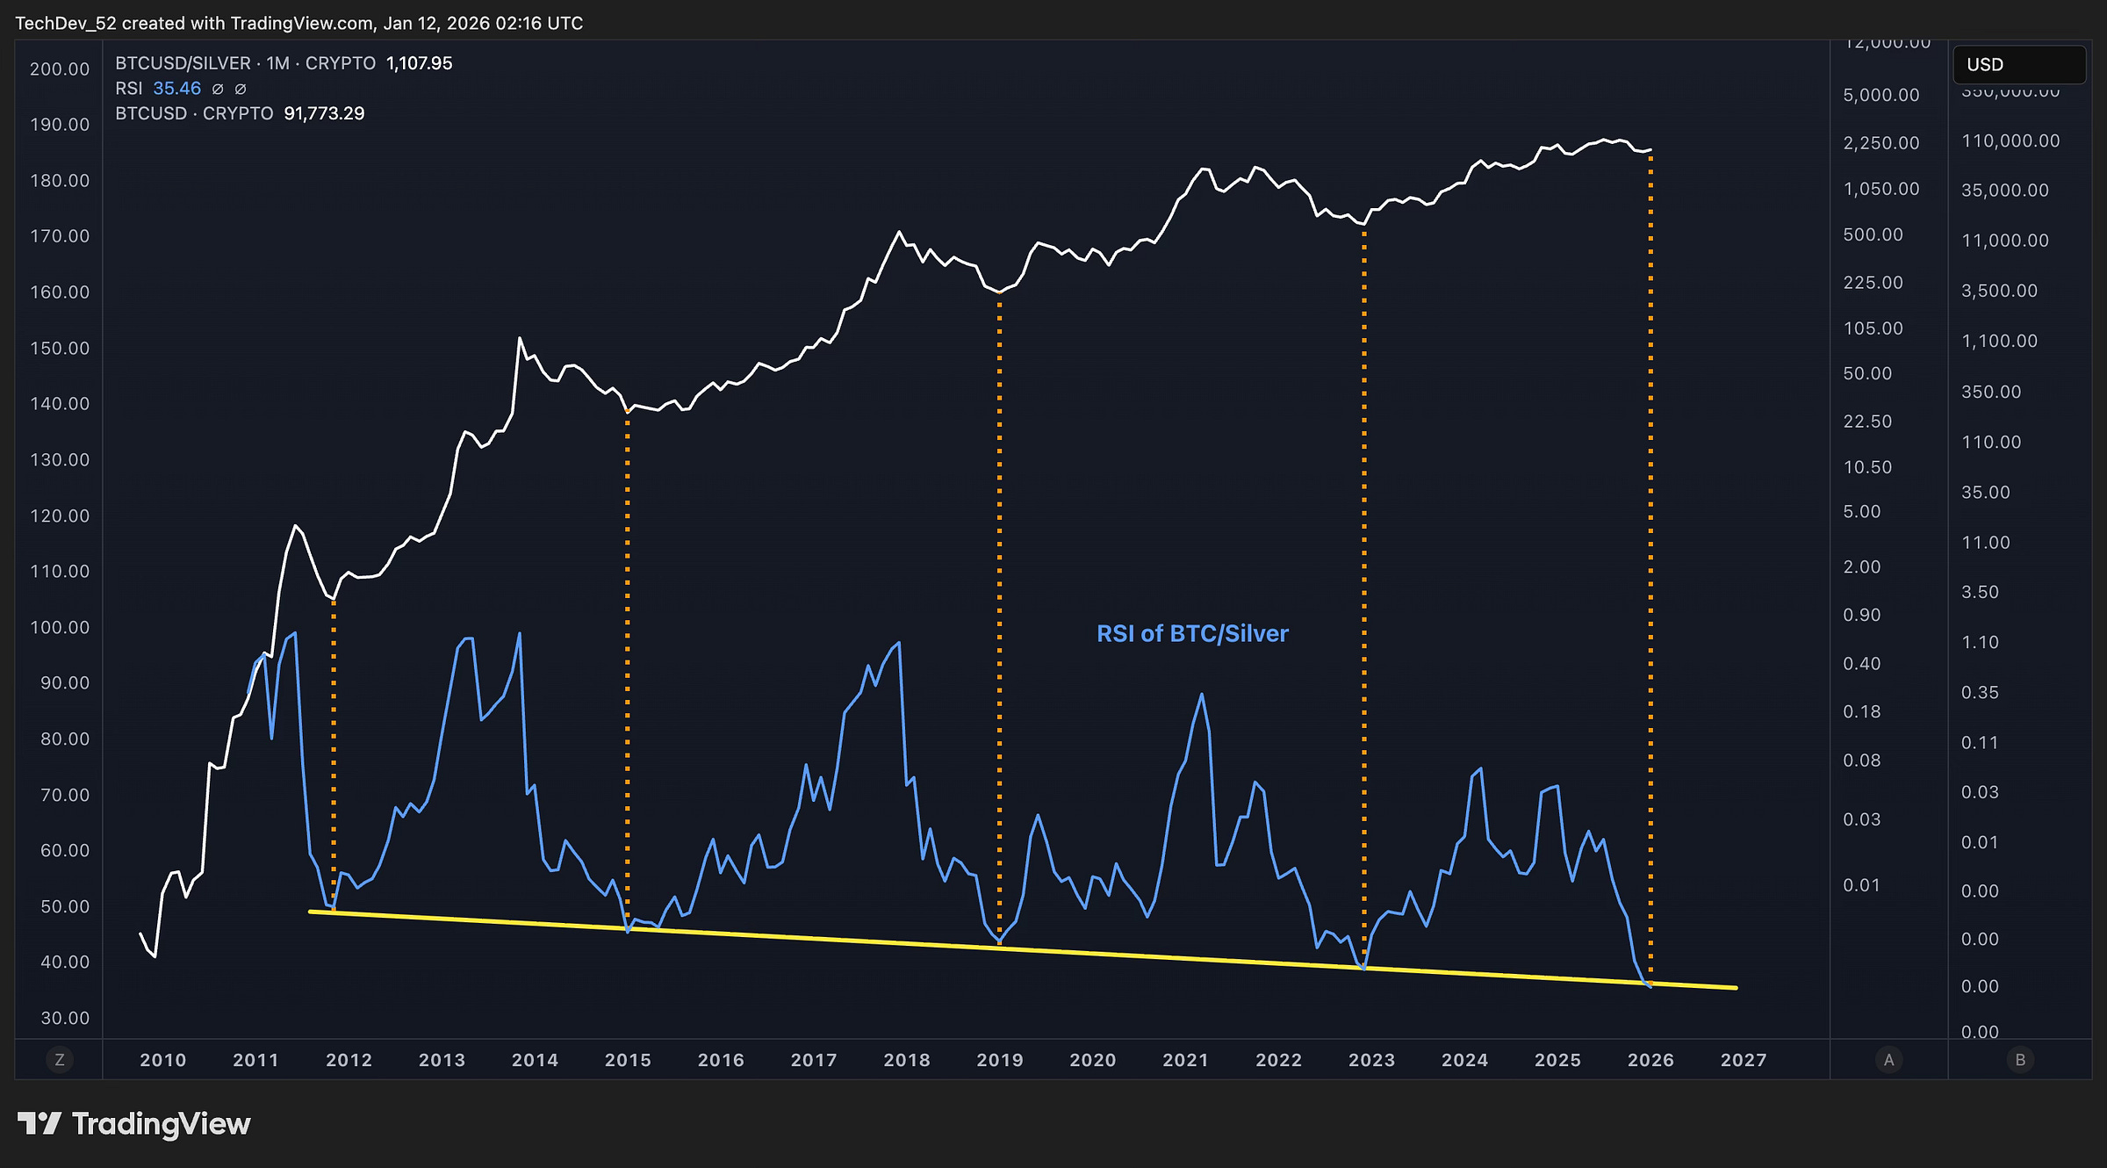Select the "RSI of BTC/Silver" text annotation

coord(1192,633)
